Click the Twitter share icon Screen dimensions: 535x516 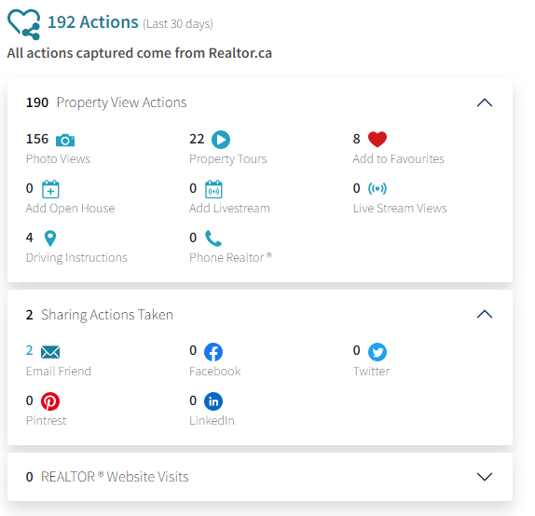(x=377, y=352)
